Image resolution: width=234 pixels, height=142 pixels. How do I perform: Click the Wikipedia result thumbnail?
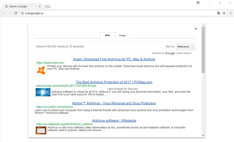[41, 130]
